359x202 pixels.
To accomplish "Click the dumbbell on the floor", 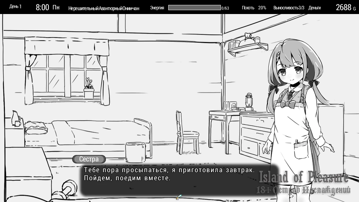I will point(68,188).
